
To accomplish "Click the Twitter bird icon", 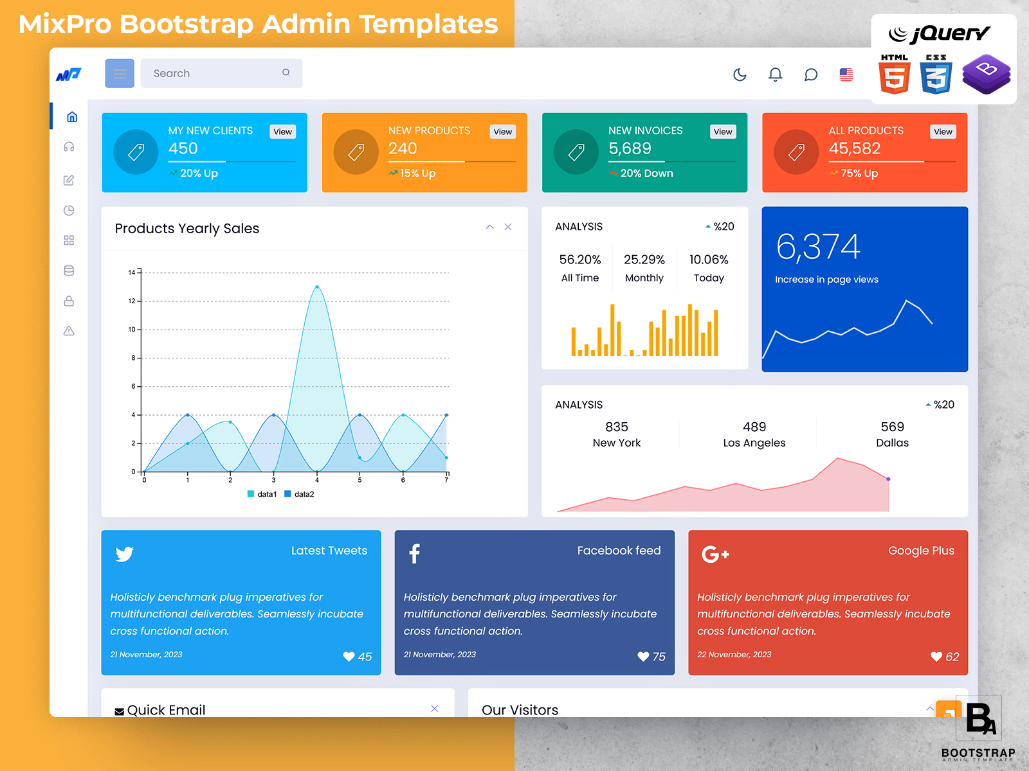I will coord(124,554).
